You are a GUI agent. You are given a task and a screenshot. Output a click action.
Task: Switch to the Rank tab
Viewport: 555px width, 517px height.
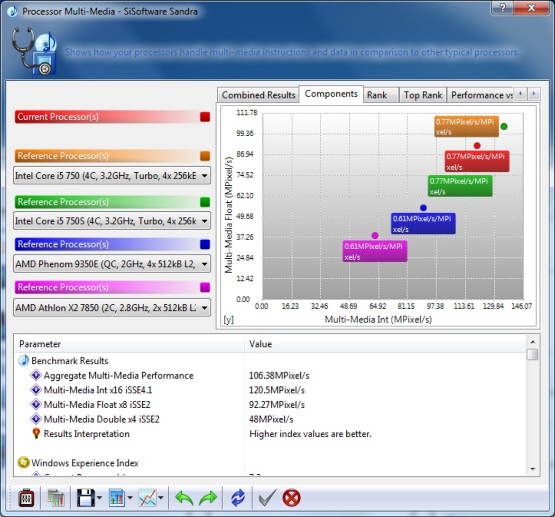(x=381, y=95)
